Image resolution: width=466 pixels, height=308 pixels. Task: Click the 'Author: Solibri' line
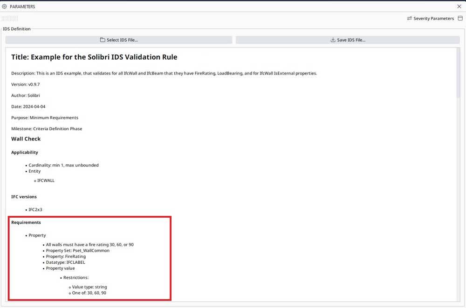(26, 95)
